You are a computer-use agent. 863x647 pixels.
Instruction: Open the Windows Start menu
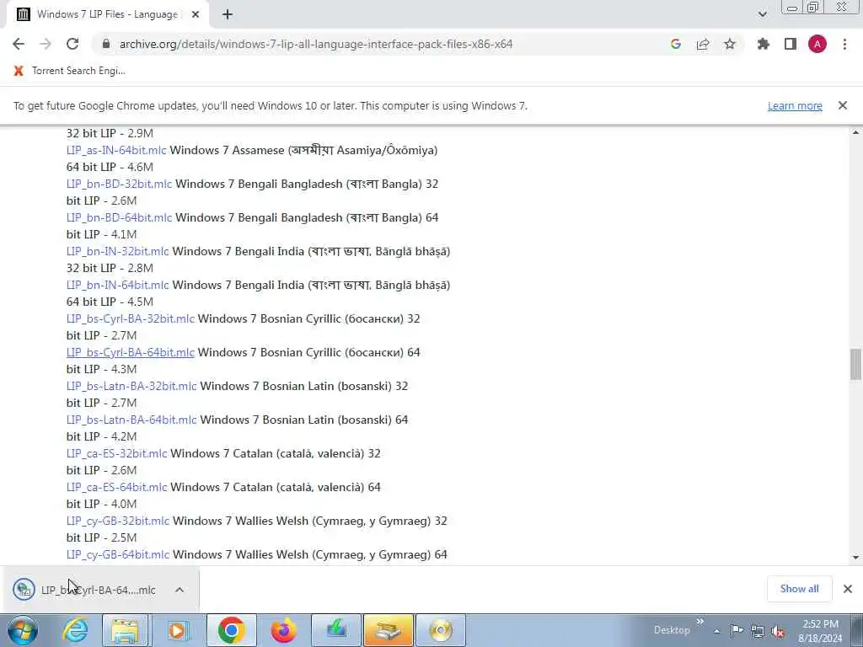[x=23, y=630]
